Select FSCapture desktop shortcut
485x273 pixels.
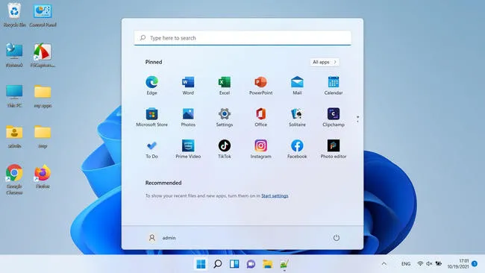43,55
